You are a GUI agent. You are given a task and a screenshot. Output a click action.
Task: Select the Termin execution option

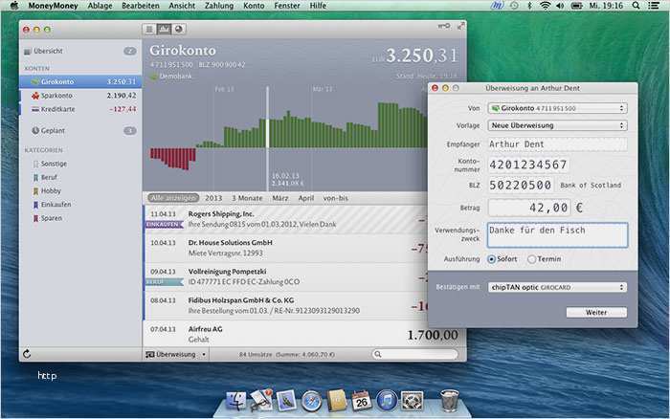[545, 259]
